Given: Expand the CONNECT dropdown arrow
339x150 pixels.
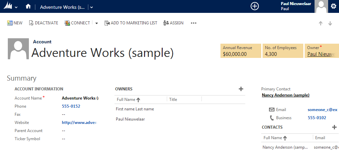Looking at the screenshot, I should tap(96, 23).
